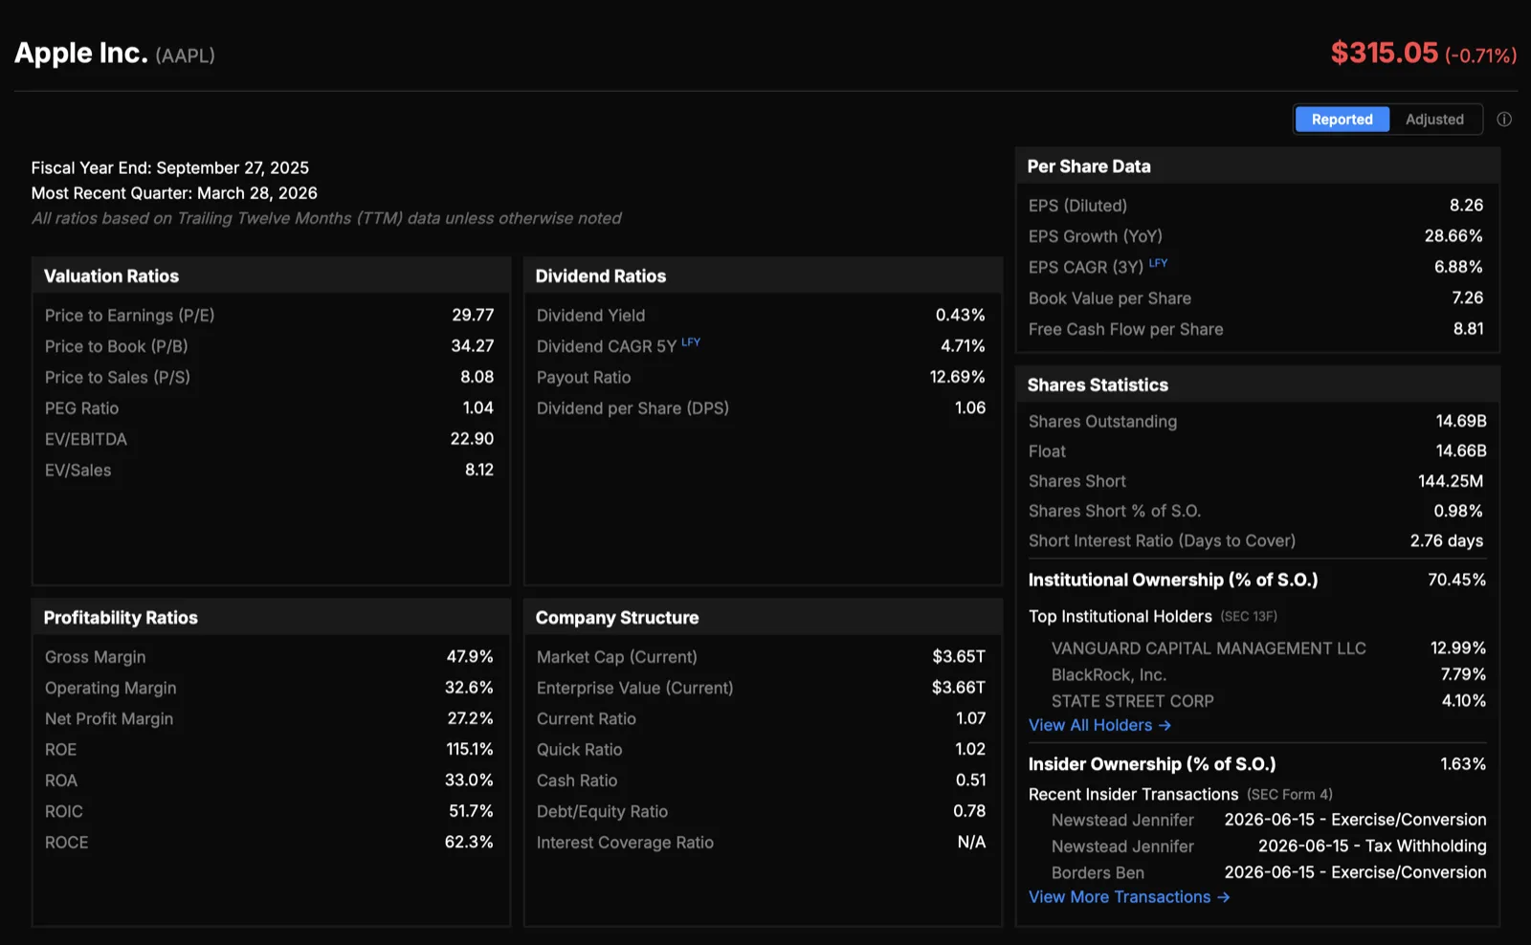Click the $315.05 stock price

pos(1385,53)
